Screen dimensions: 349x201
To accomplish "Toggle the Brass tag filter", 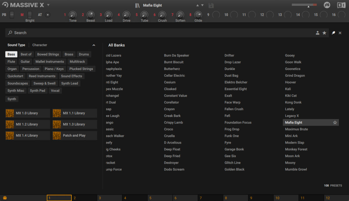I will click(x=69, y=54).
